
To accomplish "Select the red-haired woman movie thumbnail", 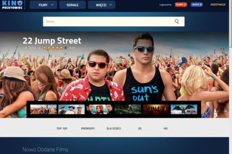I will 100,109.
